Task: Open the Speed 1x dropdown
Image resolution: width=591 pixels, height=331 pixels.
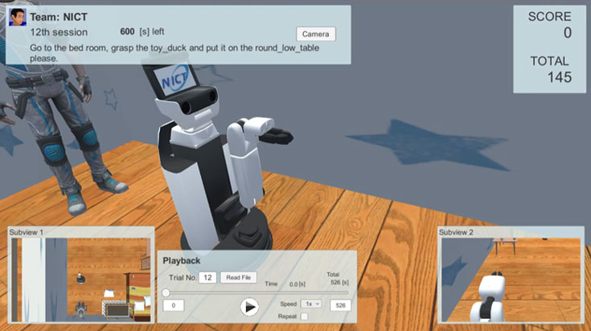Action: click(311, 304)
